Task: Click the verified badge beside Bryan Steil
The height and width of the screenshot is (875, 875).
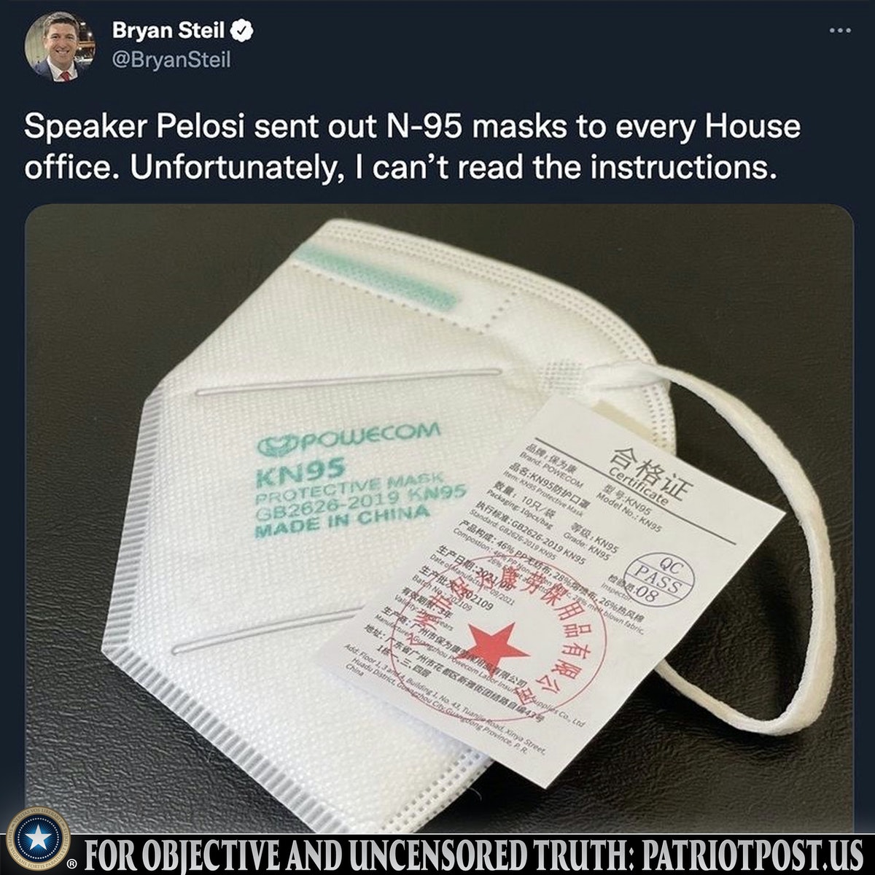Action: coord(242,31)
